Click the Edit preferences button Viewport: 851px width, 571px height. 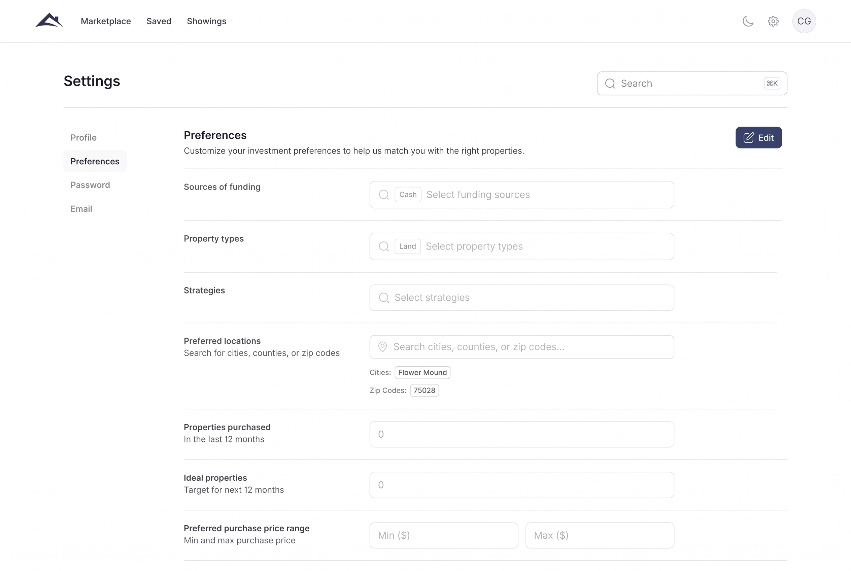(758, 138)
